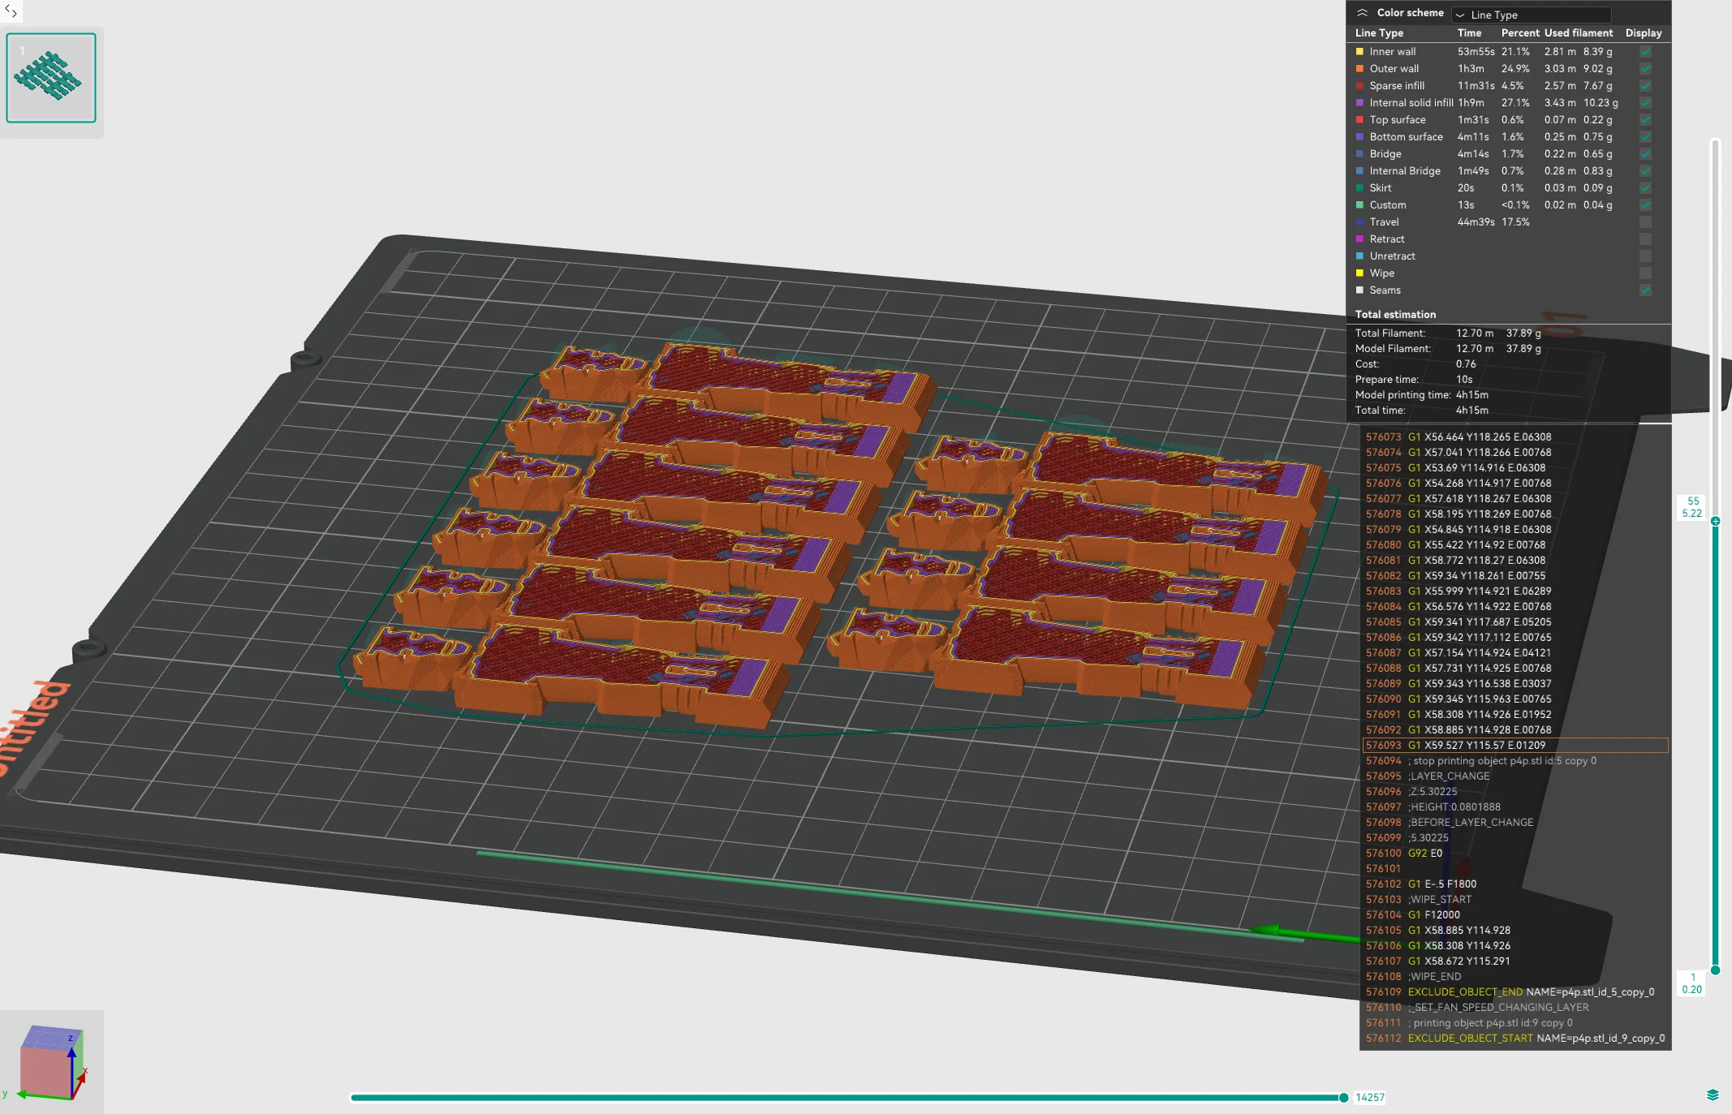1732x1114 pixels.
Task: Click the Skirt color swatch
Action: 1359,188
